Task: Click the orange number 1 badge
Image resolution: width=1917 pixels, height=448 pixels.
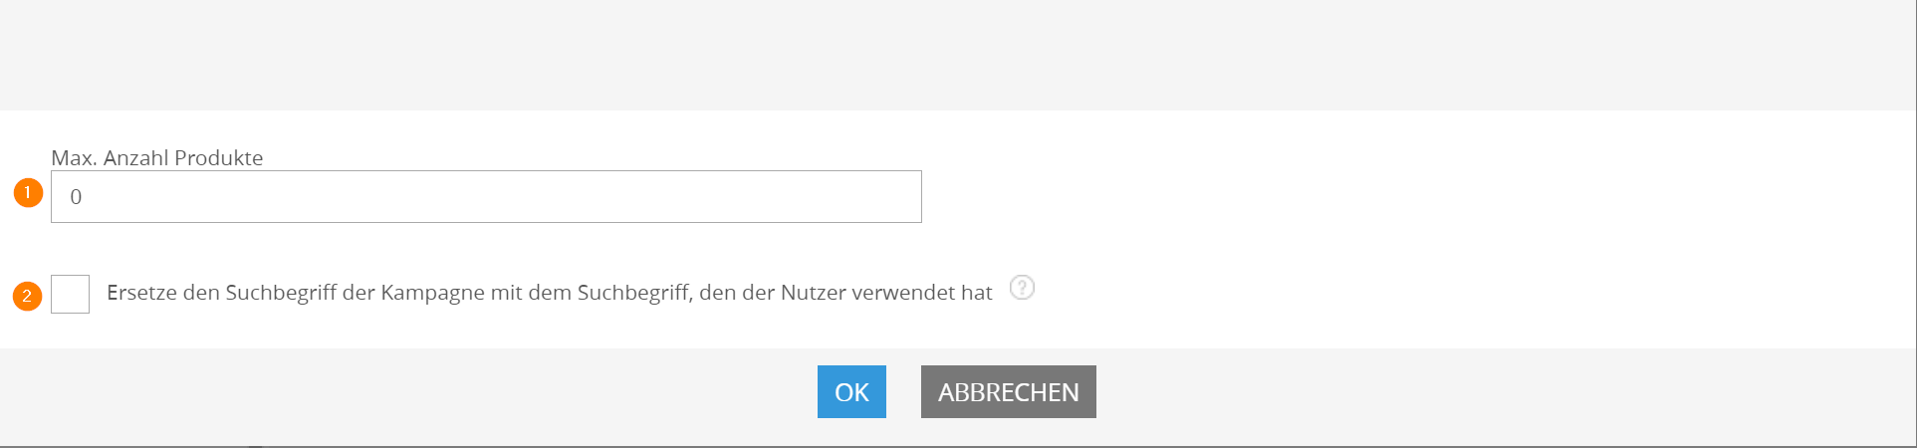Action: tap(28, 192)
